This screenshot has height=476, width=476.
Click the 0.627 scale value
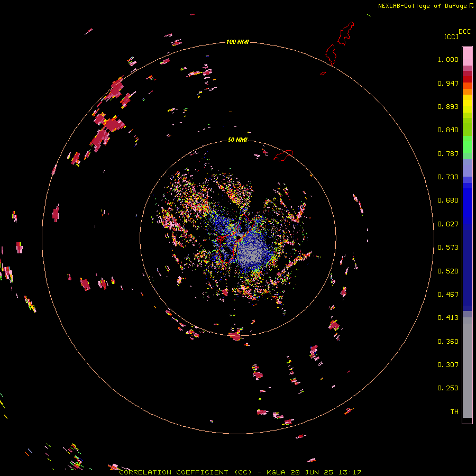point(448,224)
